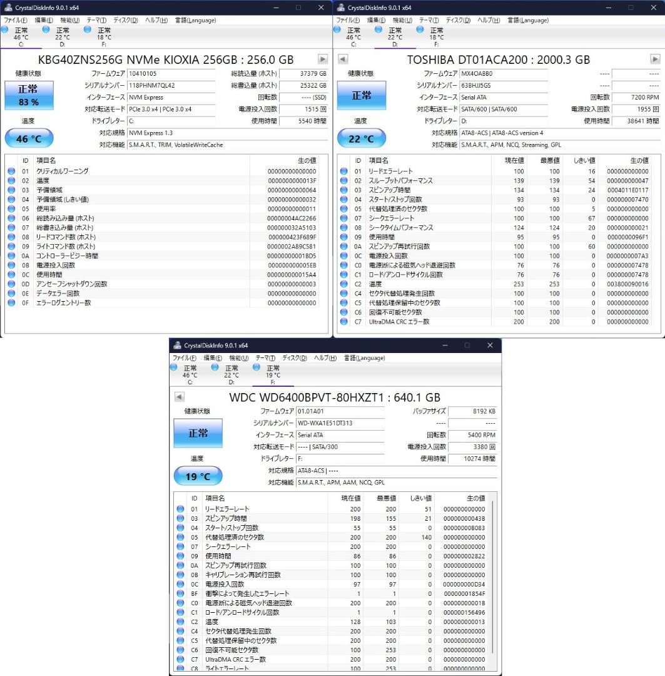Click the 19°C temperature badge in WDC window
The image size is (665, 676).
[x=198, y=476]
